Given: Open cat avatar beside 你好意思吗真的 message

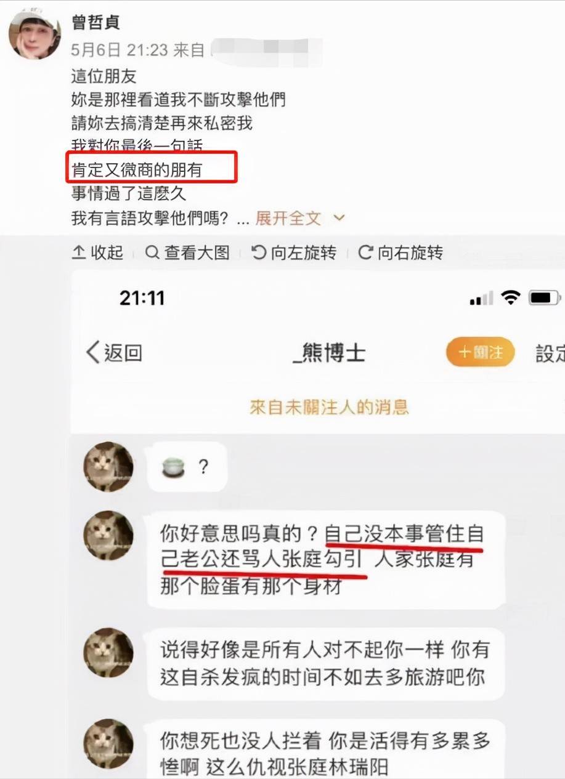Looking at the screenshot, I should click(108, 535).
